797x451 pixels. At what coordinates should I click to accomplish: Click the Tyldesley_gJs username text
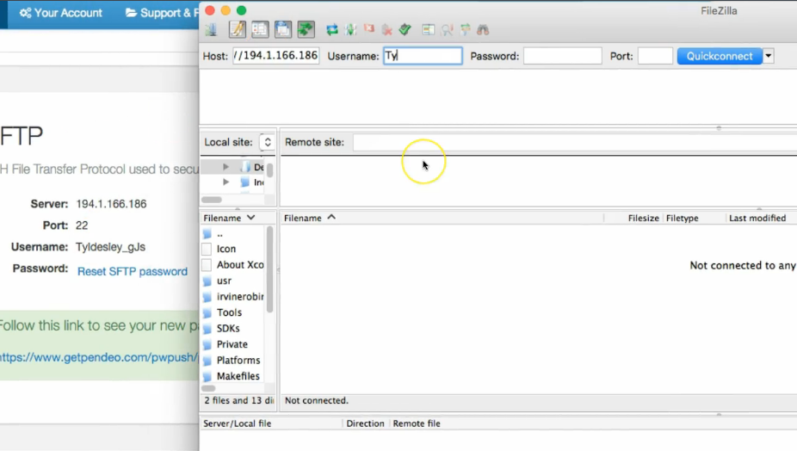[110, 247]
